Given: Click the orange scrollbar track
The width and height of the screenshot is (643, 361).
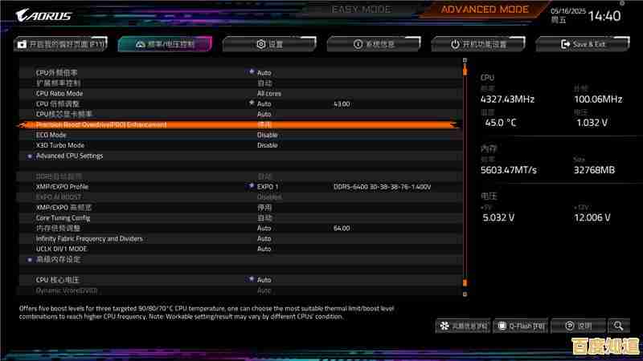Looking at the screenshot, I should pyautogui.click(x=465, y=176).
